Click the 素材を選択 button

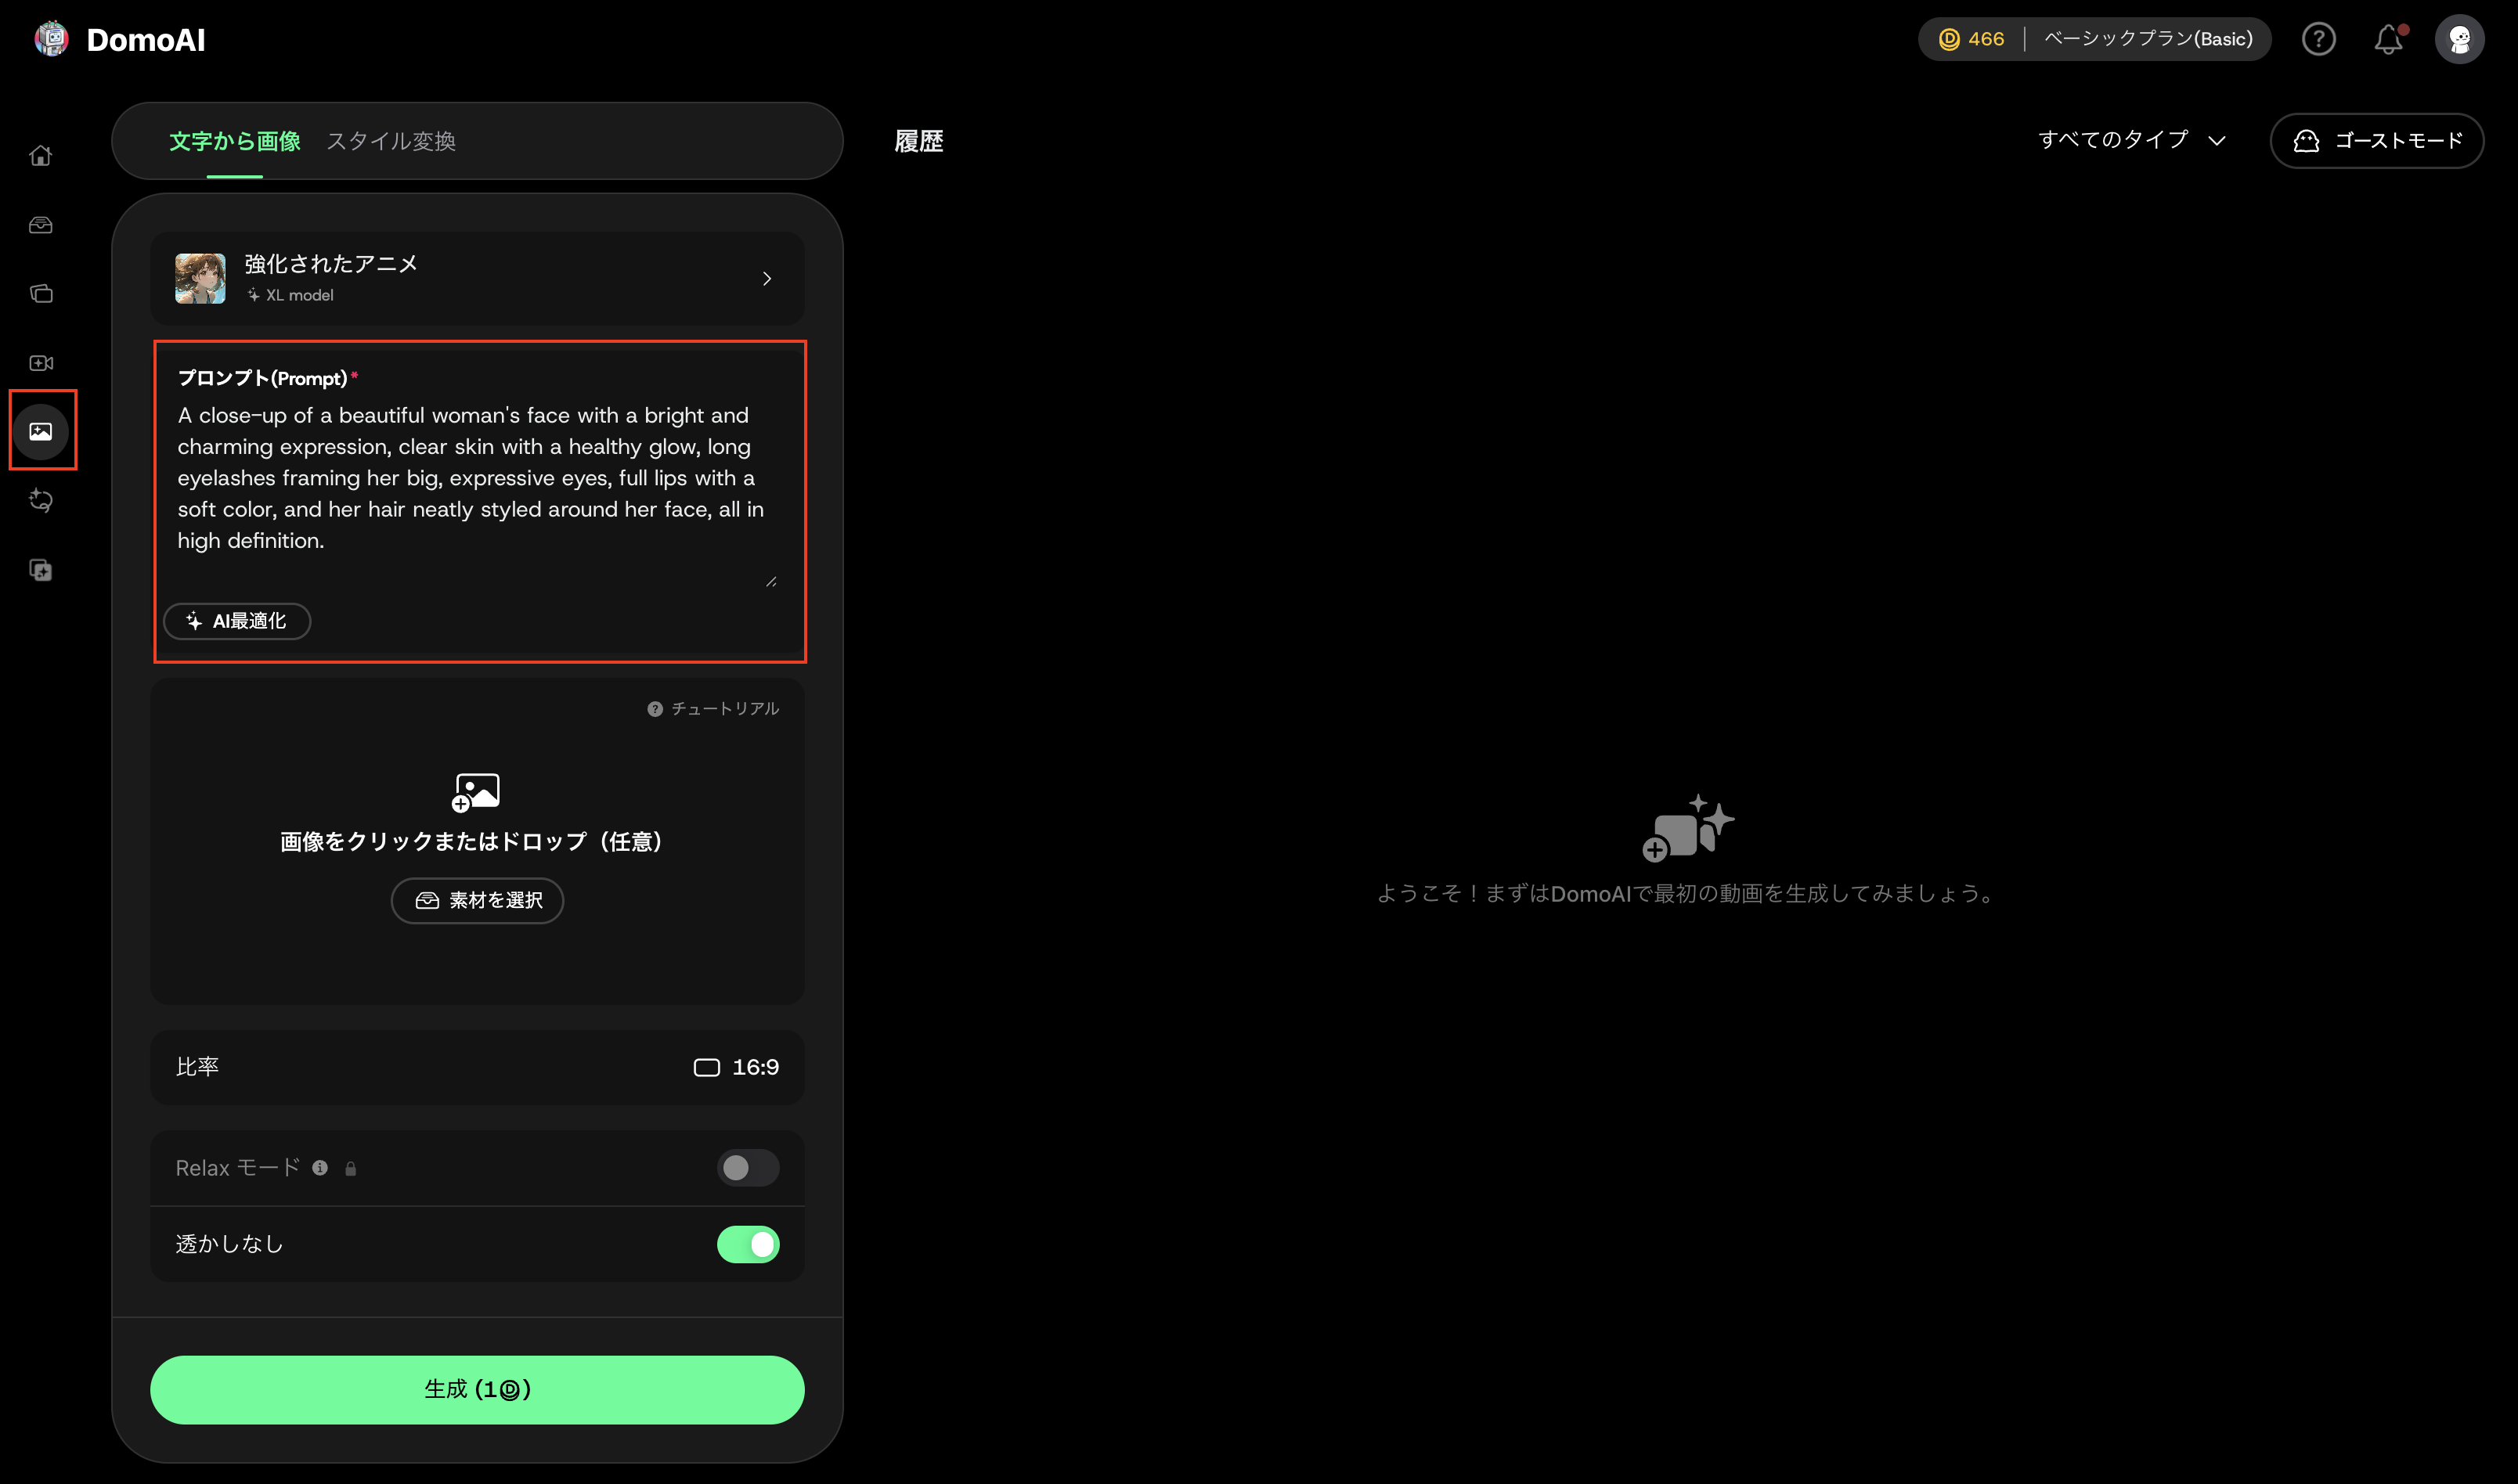click(x=477, y=900)
